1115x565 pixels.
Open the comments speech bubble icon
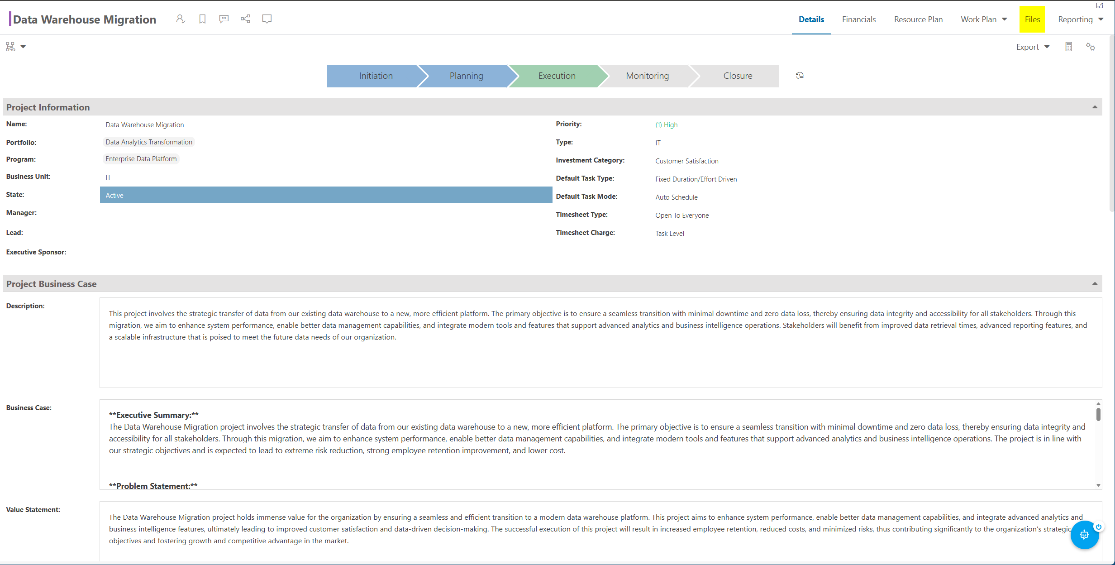[x=224, y=19]
